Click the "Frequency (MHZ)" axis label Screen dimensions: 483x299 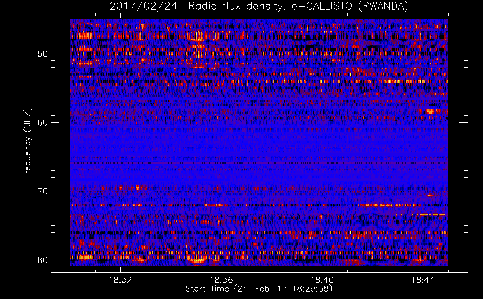click(x=27, y=144)
